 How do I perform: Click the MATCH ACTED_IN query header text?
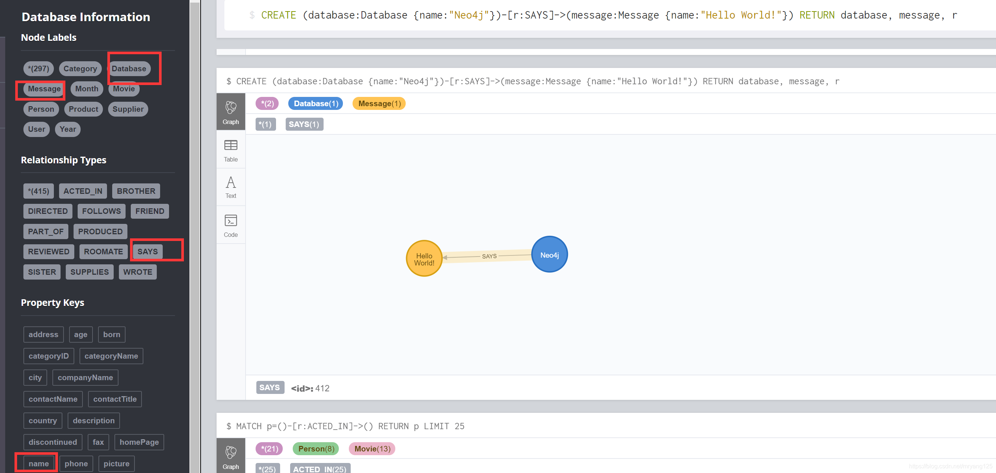(345, 426)
